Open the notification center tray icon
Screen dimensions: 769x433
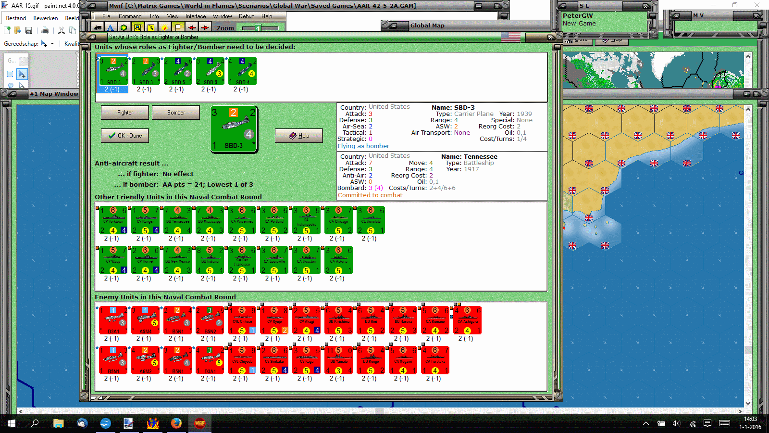pos(707,423)
